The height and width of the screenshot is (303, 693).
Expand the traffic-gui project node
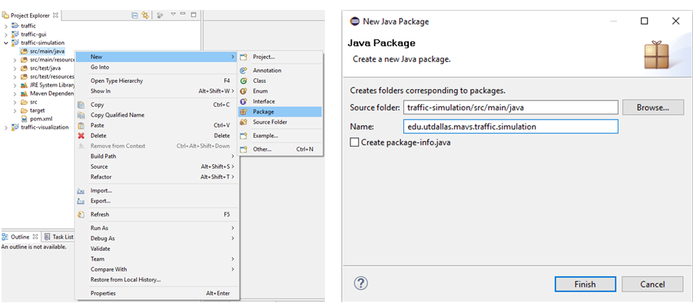(5, 35)
